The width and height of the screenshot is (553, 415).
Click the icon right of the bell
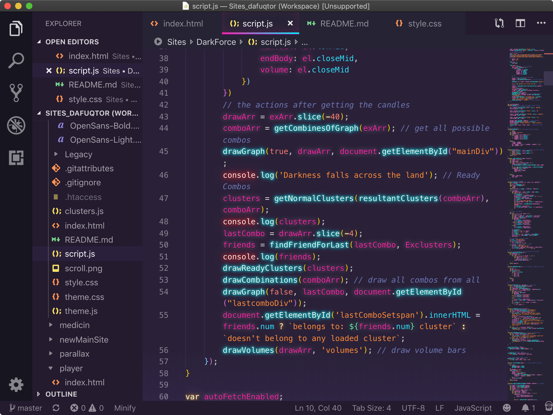tap(548, 406)
